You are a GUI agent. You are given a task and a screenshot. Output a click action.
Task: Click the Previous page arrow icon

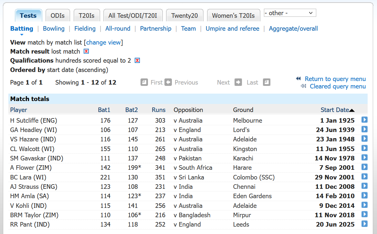click(168, 82)
